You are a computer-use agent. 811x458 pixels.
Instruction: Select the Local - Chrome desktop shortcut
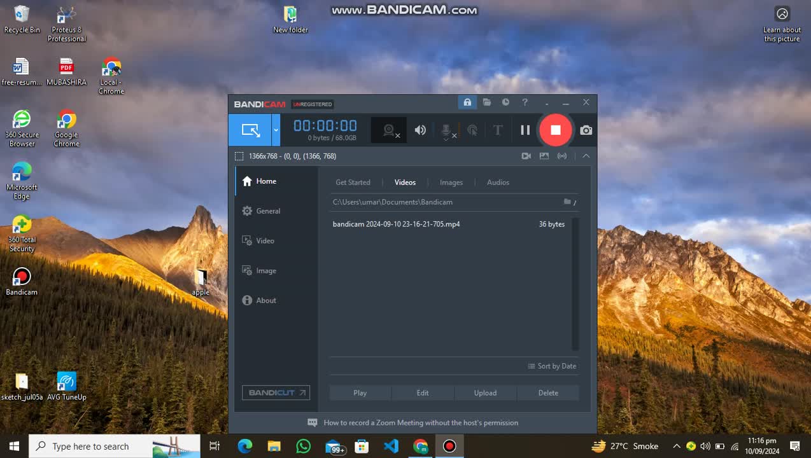point(111,76)
